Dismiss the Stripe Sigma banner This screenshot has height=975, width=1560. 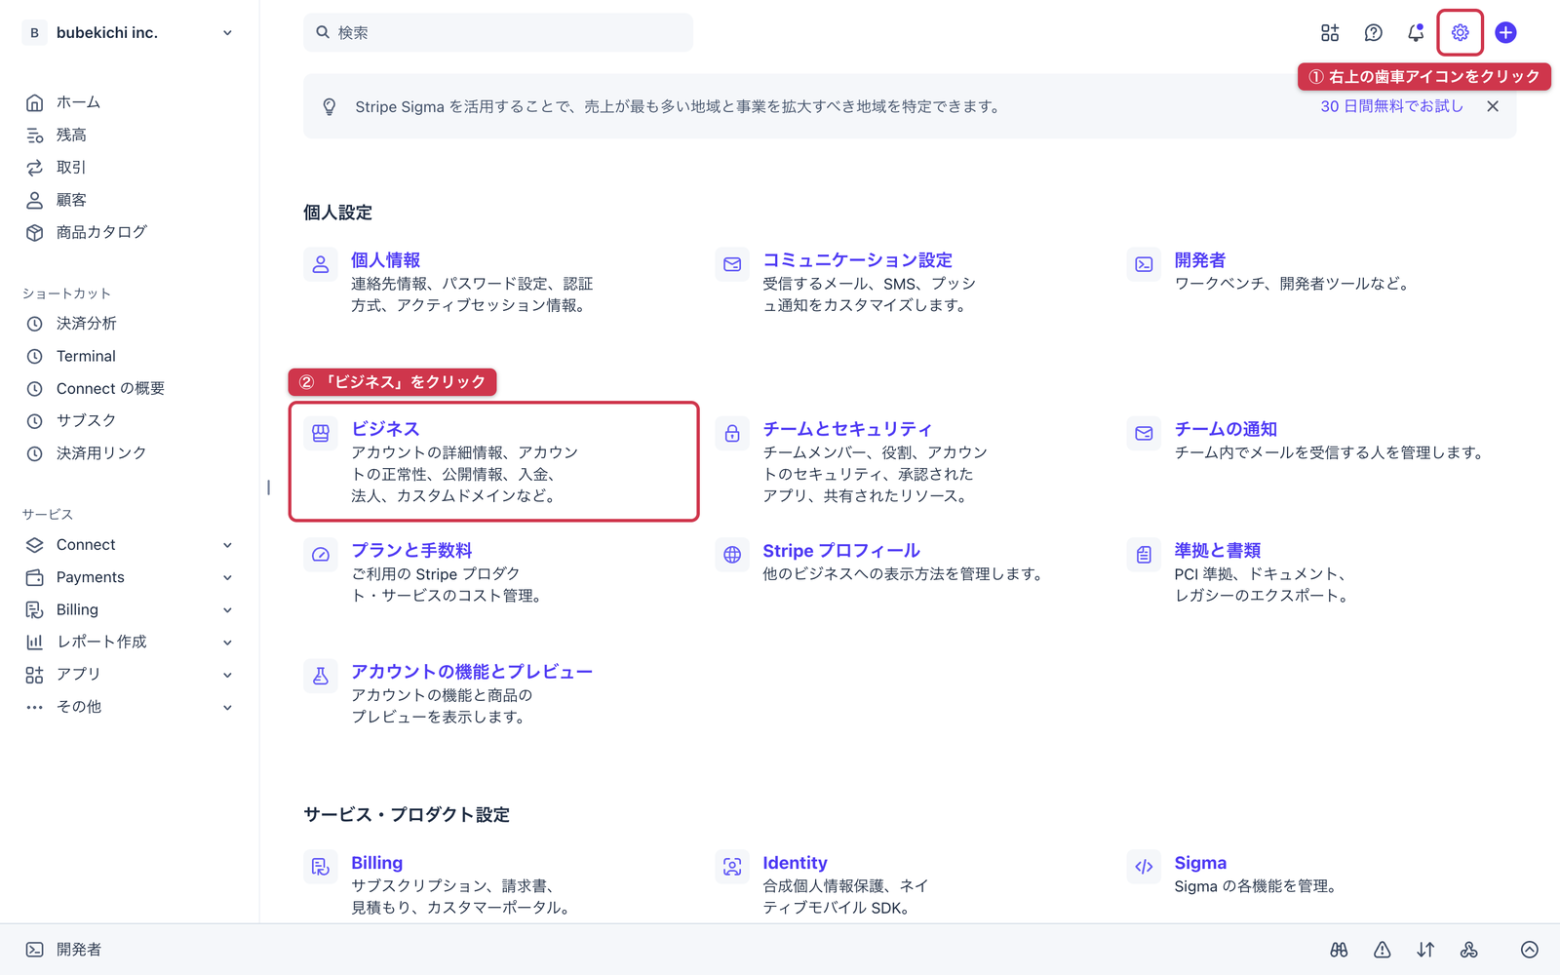click(1493, 106)
